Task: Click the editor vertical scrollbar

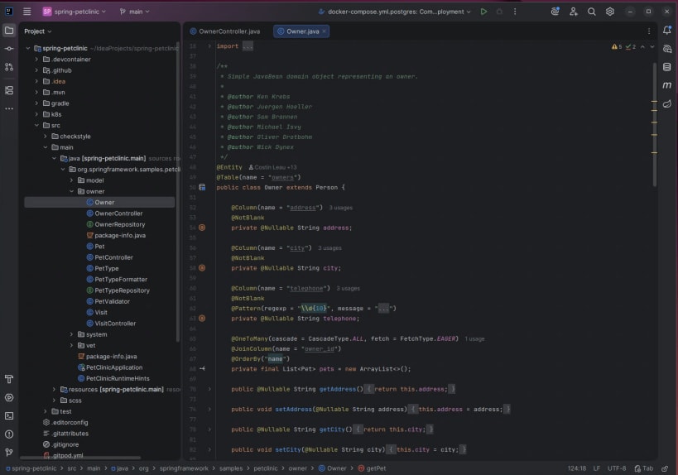Action: click(654, 124)
